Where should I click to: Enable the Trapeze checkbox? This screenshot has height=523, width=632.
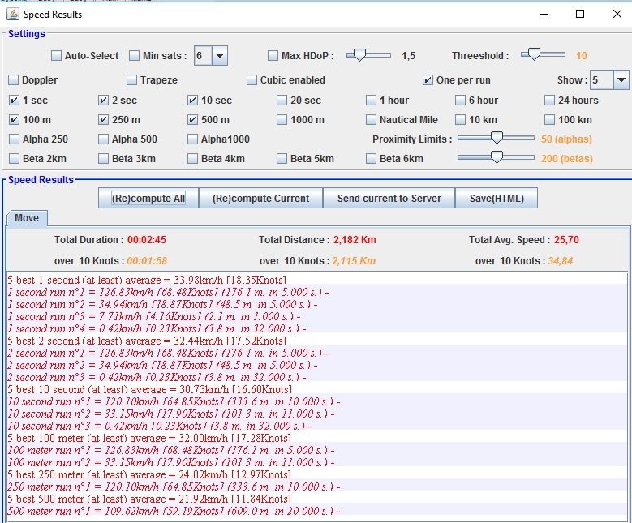click(x=131, y=79)
